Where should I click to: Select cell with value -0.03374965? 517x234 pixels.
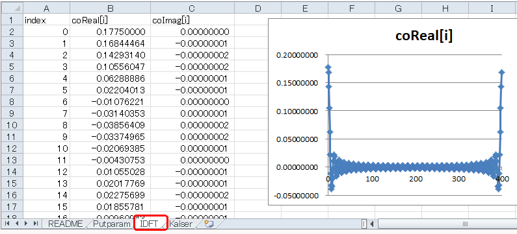[110, 137]
